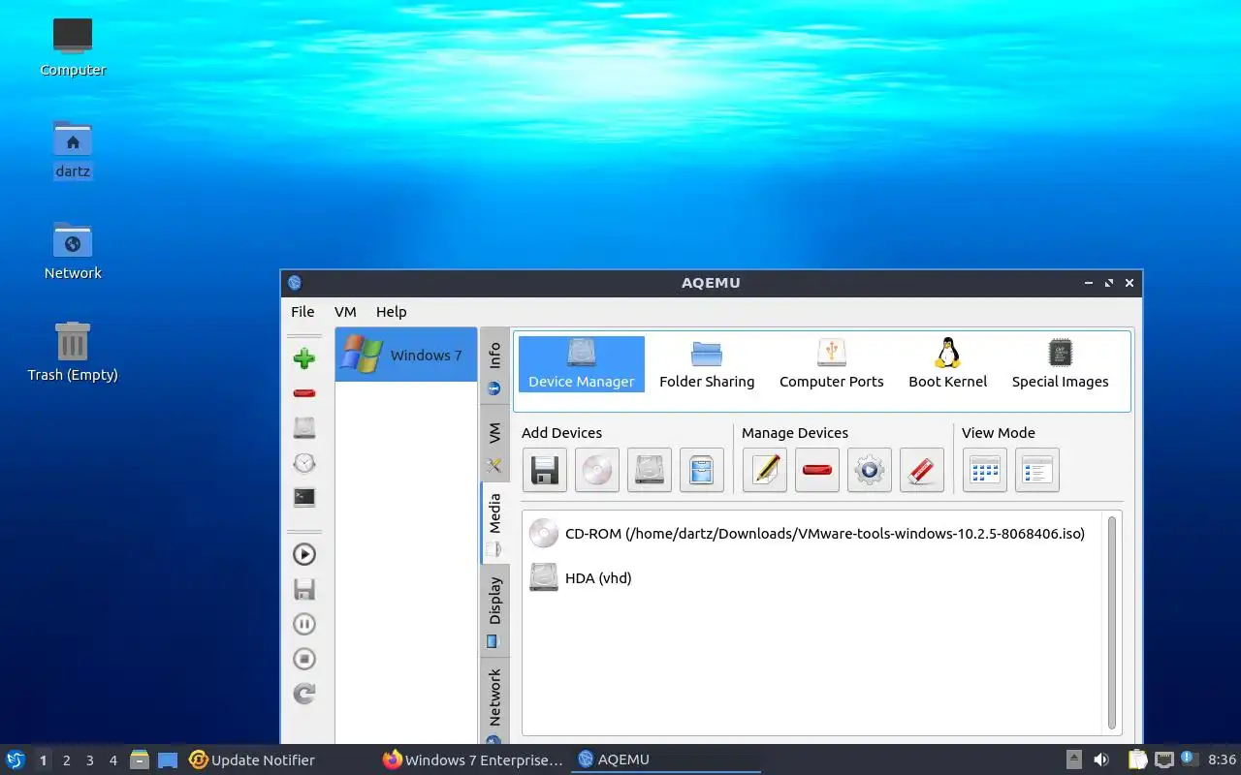Screen dimensions: 1241x775
Task: Reset the VM with the circular arrow icon
Action: [304, 694]
